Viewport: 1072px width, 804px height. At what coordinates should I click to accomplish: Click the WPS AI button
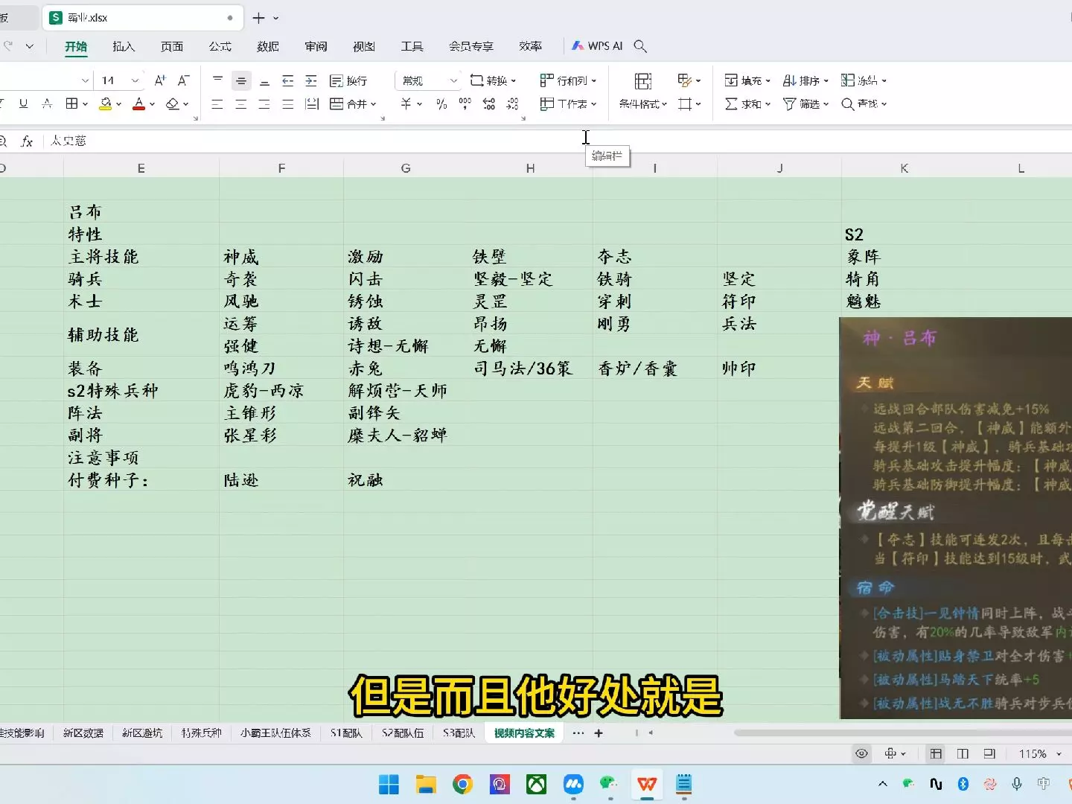[597, 46]
